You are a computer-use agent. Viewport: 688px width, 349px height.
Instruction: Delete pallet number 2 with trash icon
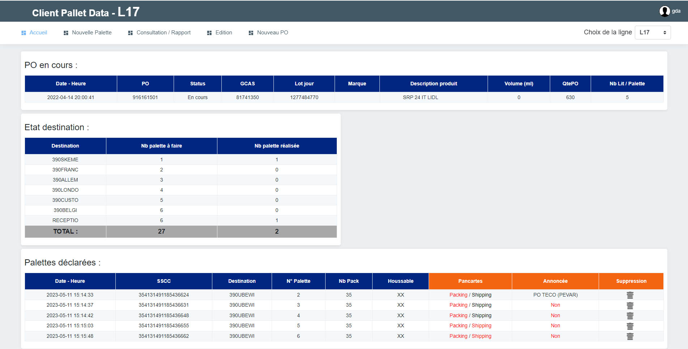pos(630,295)
